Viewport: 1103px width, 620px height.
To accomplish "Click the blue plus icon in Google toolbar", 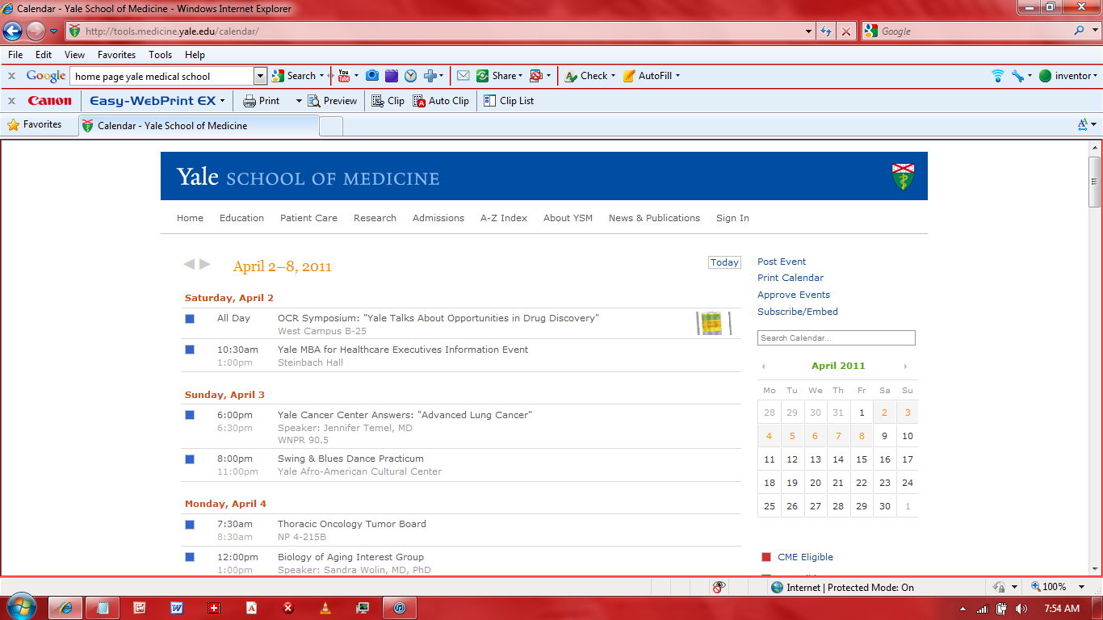I will click(x=430, y=76).
